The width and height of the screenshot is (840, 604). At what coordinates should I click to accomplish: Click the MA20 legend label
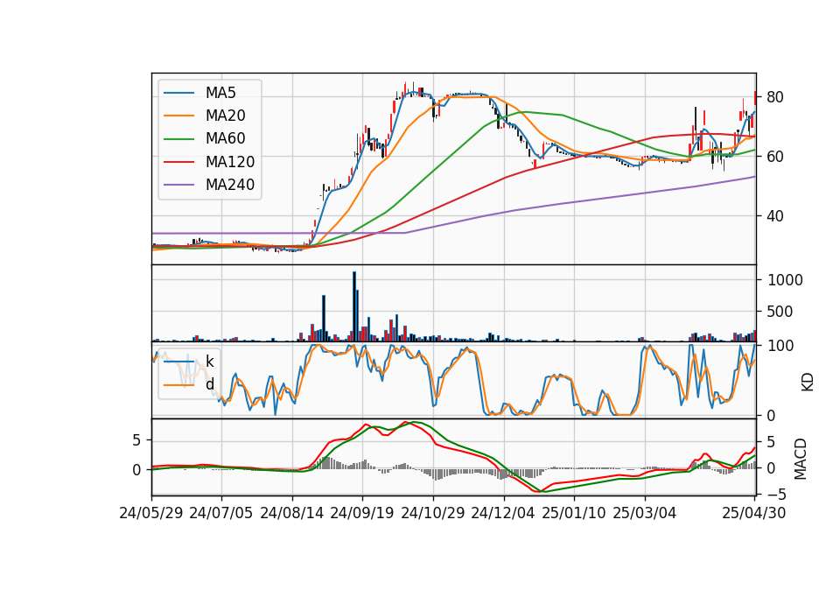click(x=225, y=116)
